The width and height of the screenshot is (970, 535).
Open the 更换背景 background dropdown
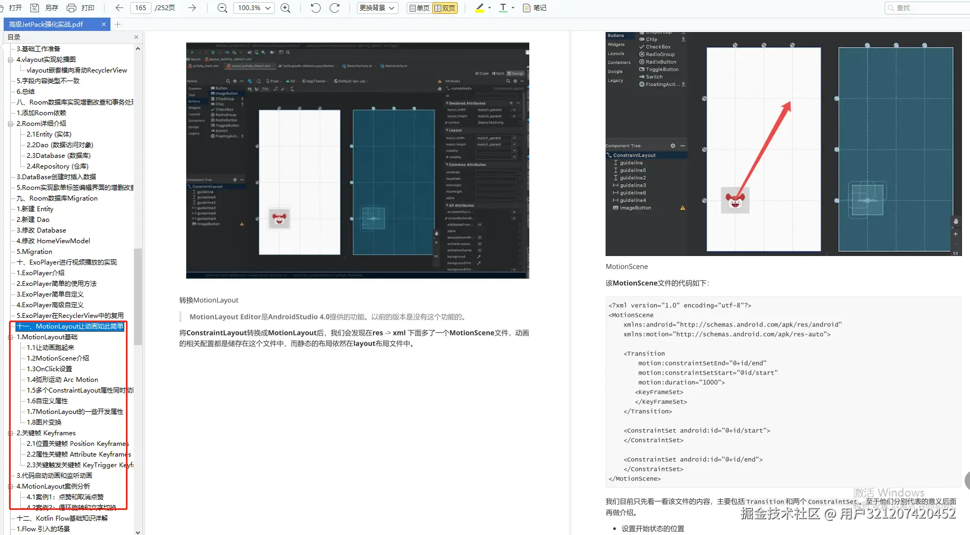pyautogui.click(x=377, y=8)
